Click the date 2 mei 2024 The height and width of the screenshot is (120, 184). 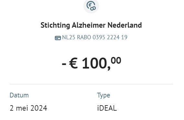pyautogui.click(x=28, y=108)
